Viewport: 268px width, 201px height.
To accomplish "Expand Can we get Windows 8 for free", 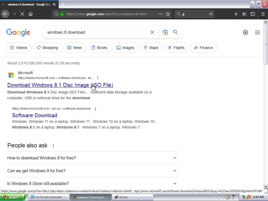I will point(92,171).
